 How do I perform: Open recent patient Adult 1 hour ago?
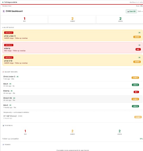[72, 106]
